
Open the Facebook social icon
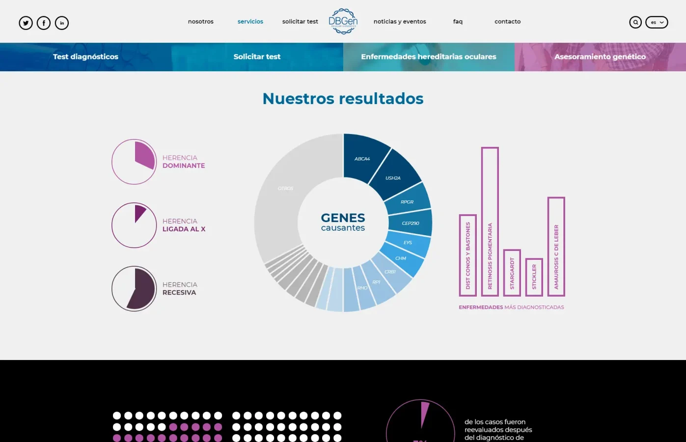tap(44, 23)
